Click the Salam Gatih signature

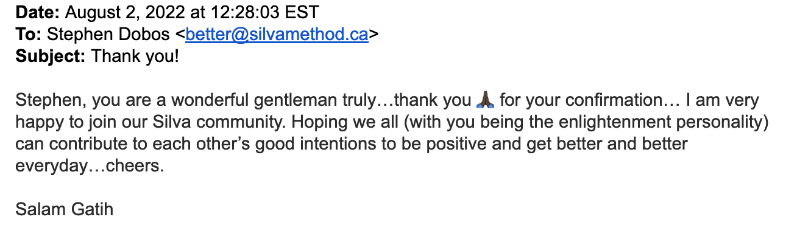pos(65,210)
